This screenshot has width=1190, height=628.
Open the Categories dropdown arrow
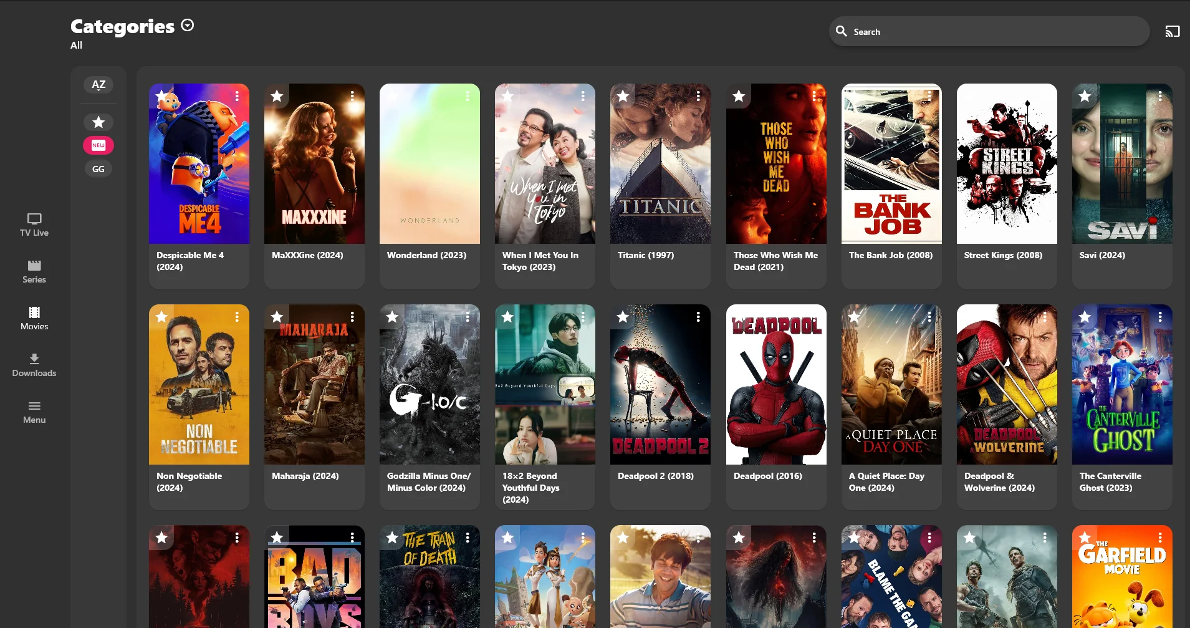point(188,25)
